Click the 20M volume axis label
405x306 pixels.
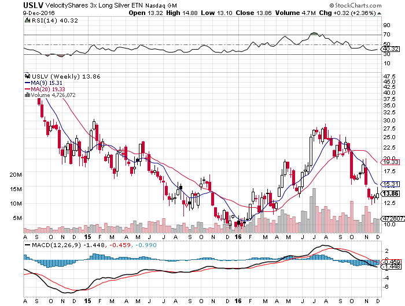[16, 175]
